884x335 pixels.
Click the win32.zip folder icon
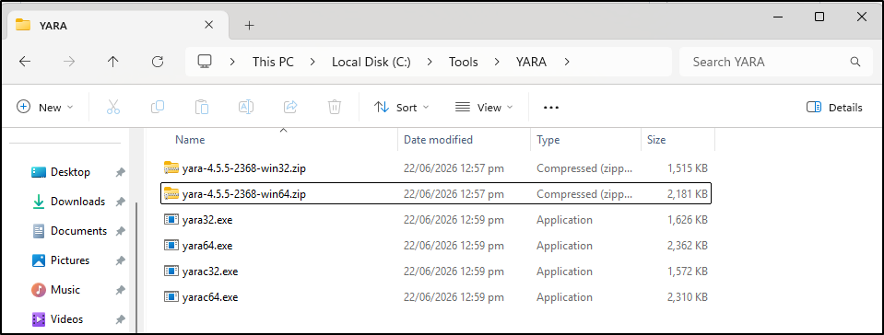(x=171, y=167)
